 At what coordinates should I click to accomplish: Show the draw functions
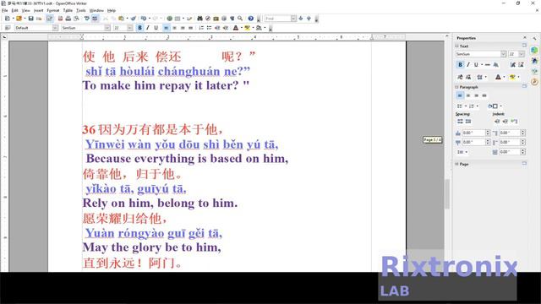pyautogui.click(x=189, y=19)
